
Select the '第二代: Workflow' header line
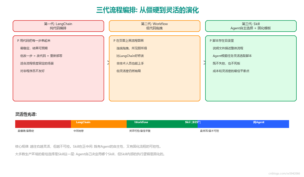coord(154,24)
